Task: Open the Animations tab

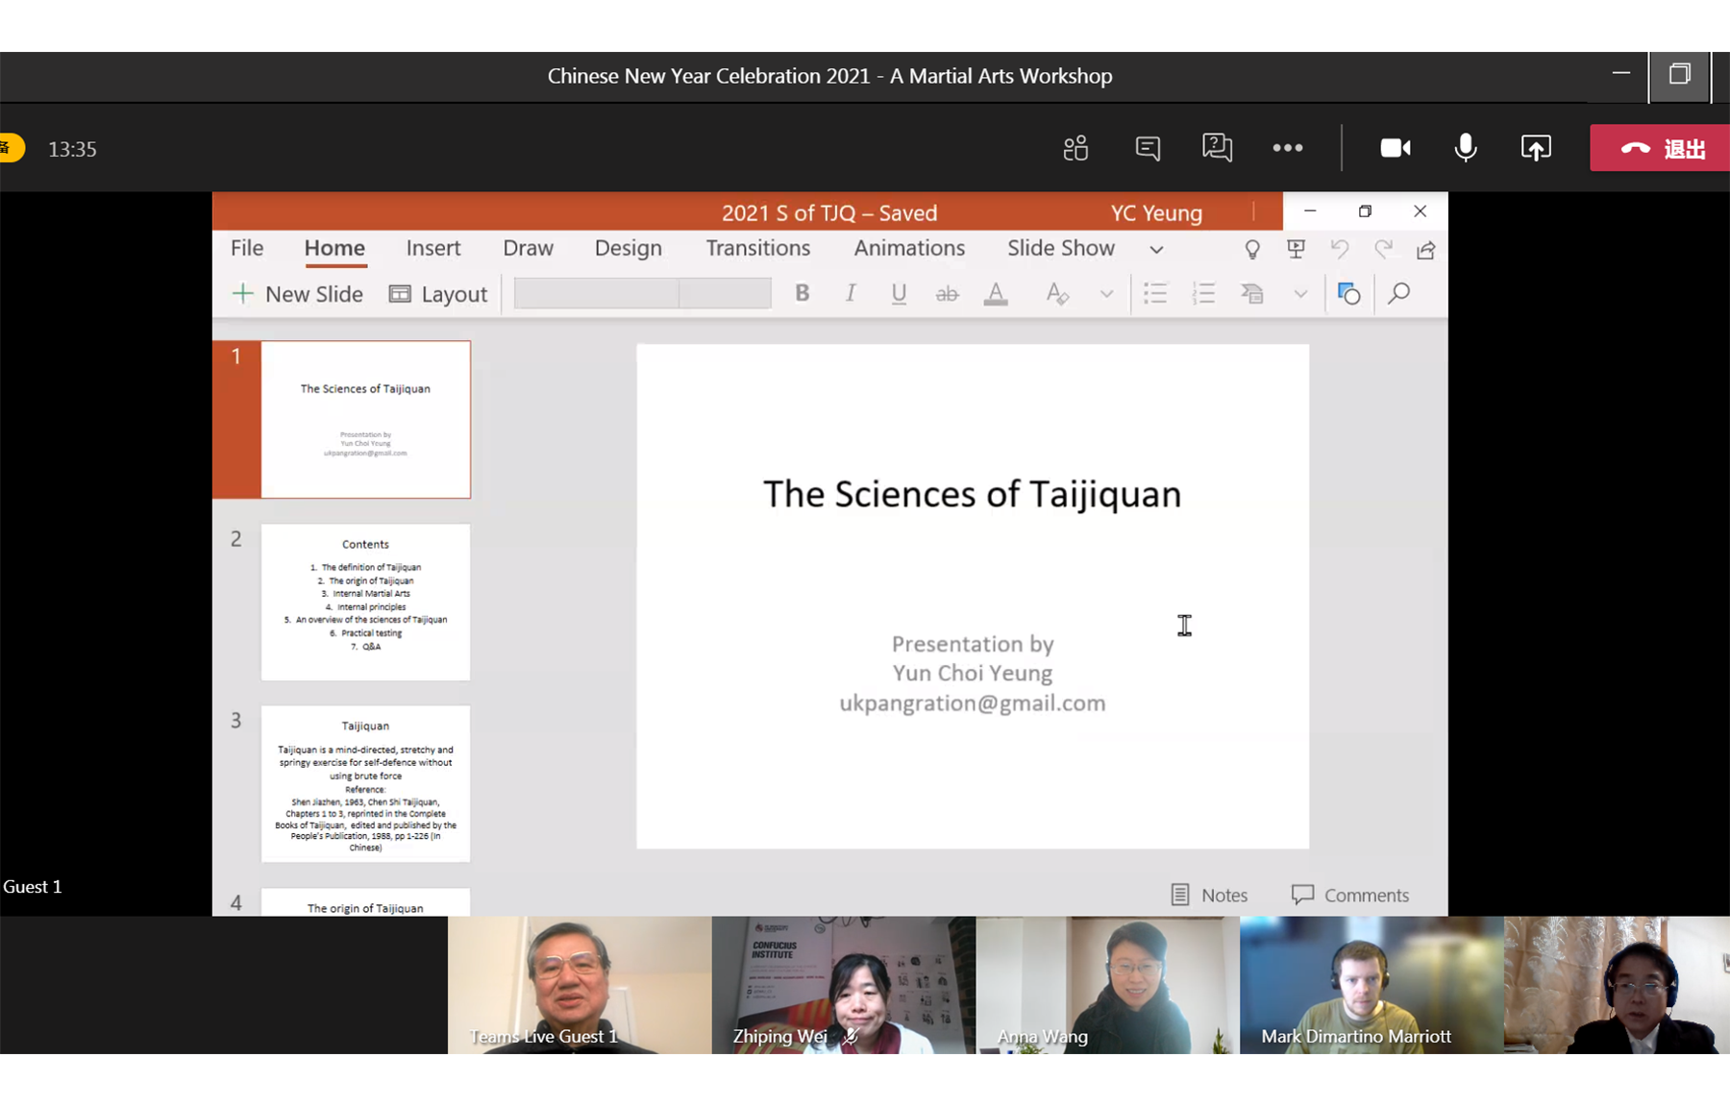Action: [x=909, y=248]
